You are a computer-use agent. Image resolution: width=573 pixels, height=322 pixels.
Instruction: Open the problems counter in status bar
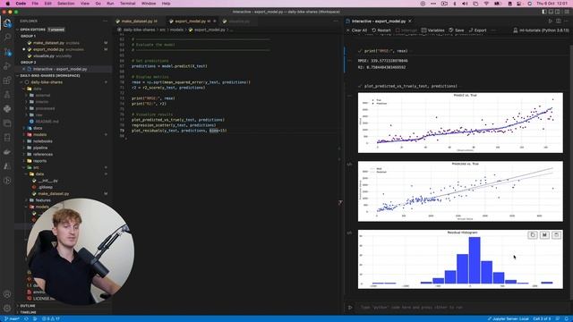click(50, 318)
